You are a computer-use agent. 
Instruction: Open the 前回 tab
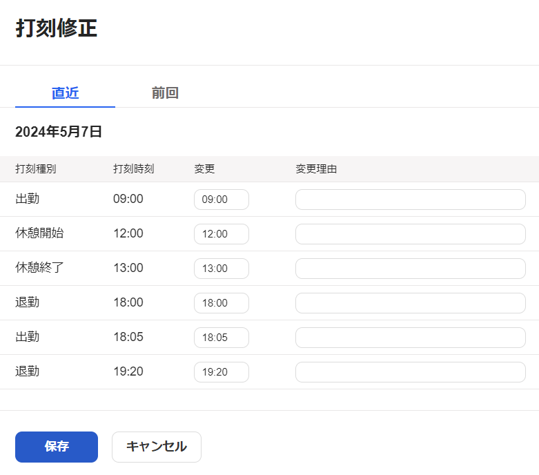tap(165, 93)
